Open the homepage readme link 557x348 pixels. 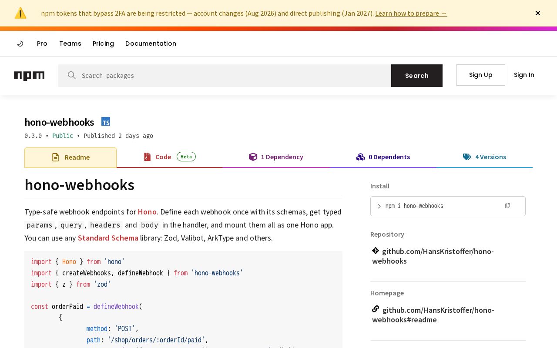click(x=433, y=315)
